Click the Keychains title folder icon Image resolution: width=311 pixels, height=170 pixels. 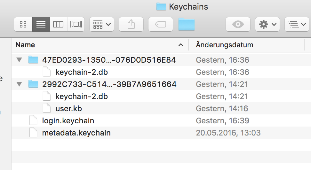coord(161,6)
